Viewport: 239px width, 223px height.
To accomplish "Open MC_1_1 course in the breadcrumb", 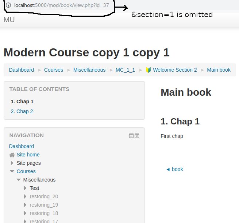I will (x=125, y=70).
